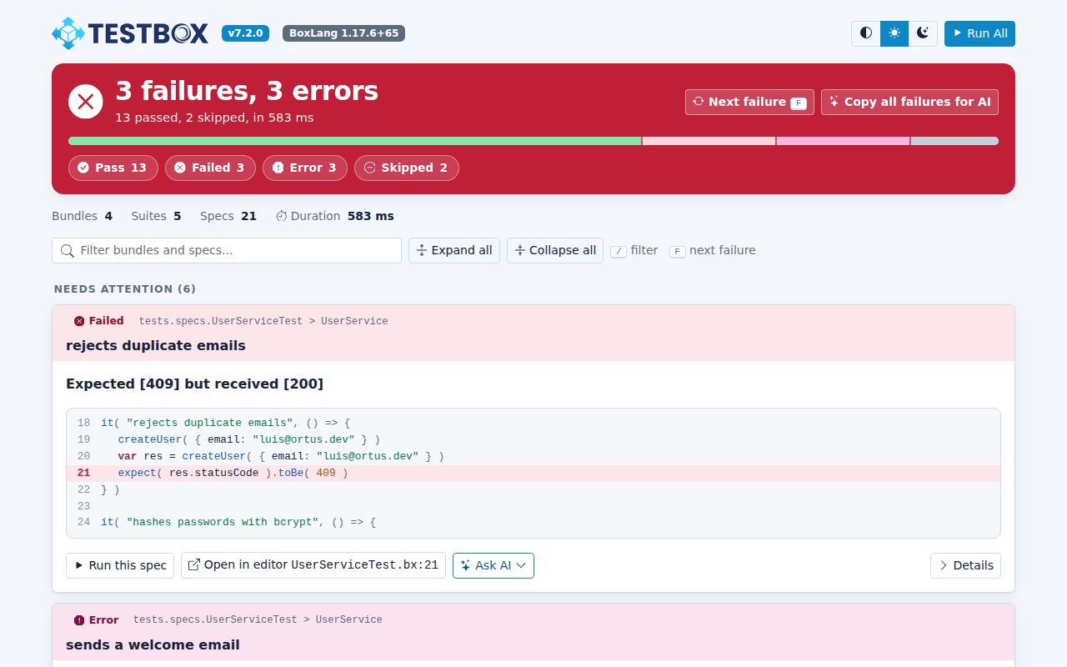Click the clock icon beside Duration
This screenshot has height=667, width=1067.
[x=282, y=216]
